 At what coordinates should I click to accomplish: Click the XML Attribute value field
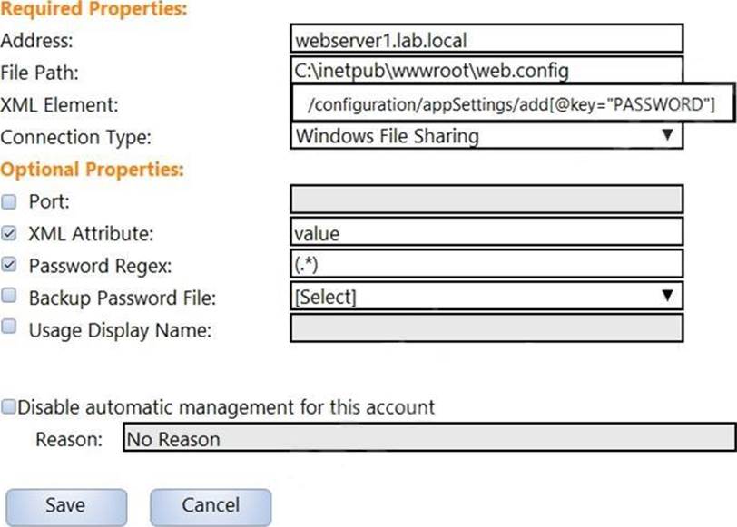point(486,232)
